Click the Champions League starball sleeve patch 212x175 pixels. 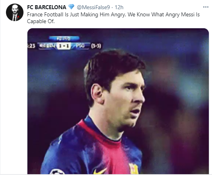click(57, 172)
